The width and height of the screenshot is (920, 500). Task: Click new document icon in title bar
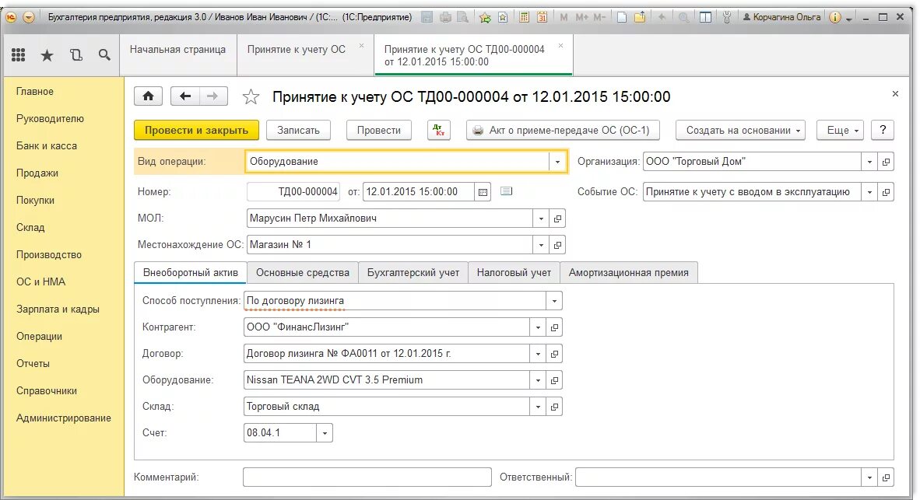[x=621, y=17]
